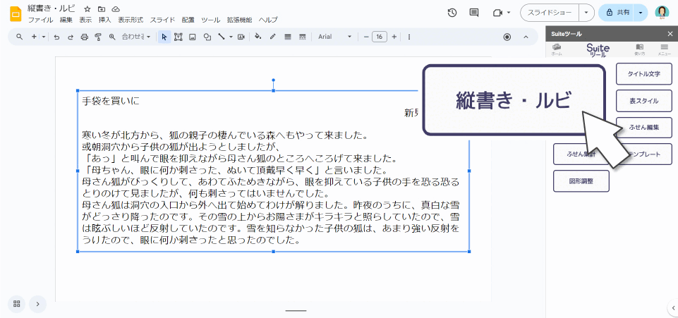Expand the スライドショー dropdown arrow
The width and height of the screenshot is (678, 318).
point(586,13)
